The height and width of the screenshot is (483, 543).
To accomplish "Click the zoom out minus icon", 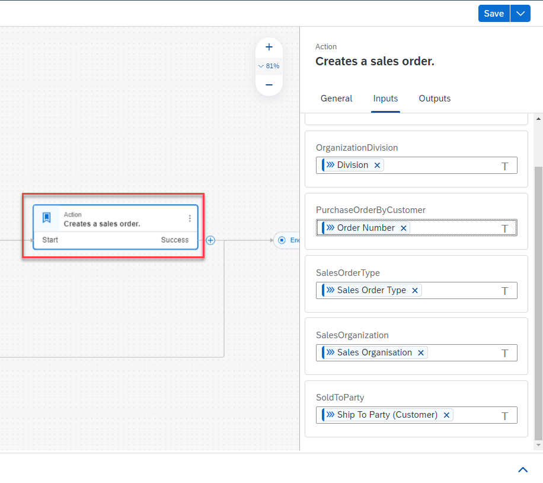I will point(269,85).
